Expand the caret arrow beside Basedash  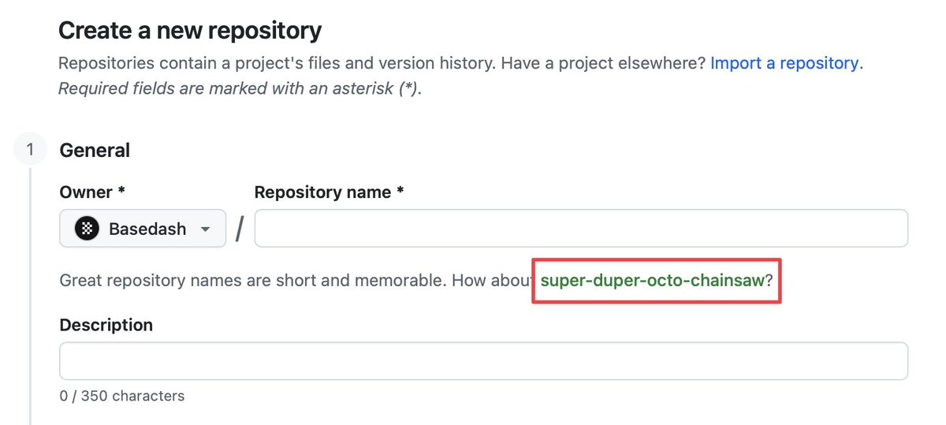[205, 229]
